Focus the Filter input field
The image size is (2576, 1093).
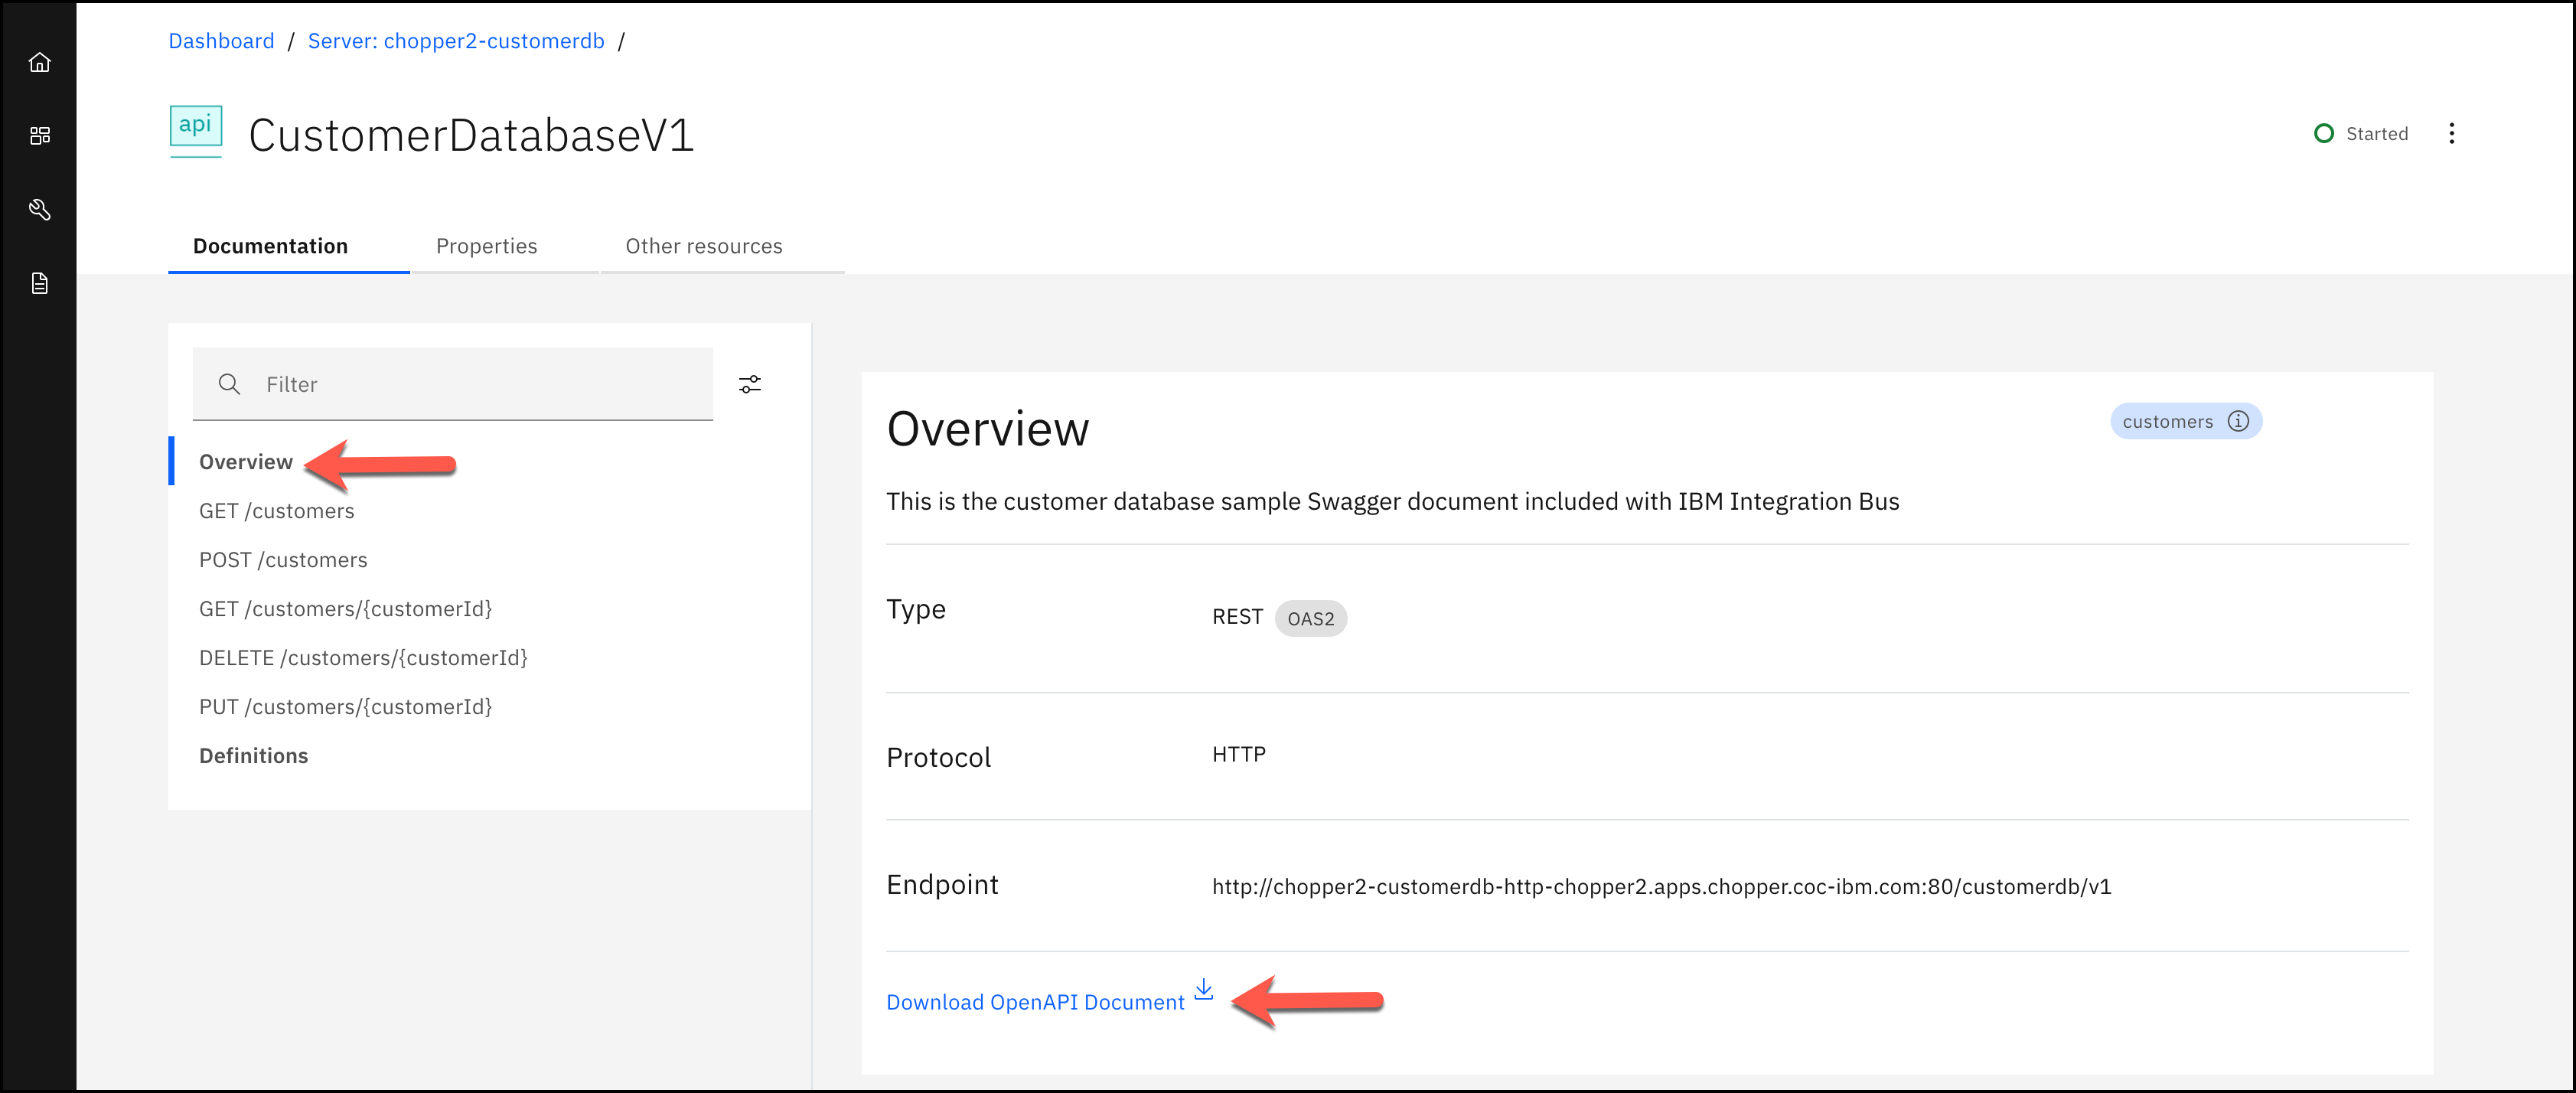point(452,385)
